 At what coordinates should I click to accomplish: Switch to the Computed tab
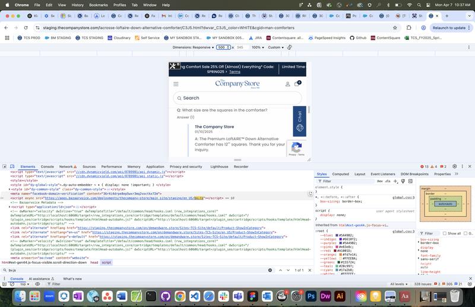[340, 174]
